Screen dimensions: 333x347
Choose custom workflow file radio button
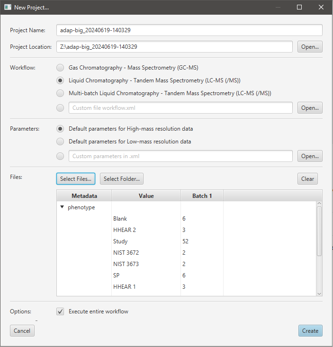click(x=60, y=108)
